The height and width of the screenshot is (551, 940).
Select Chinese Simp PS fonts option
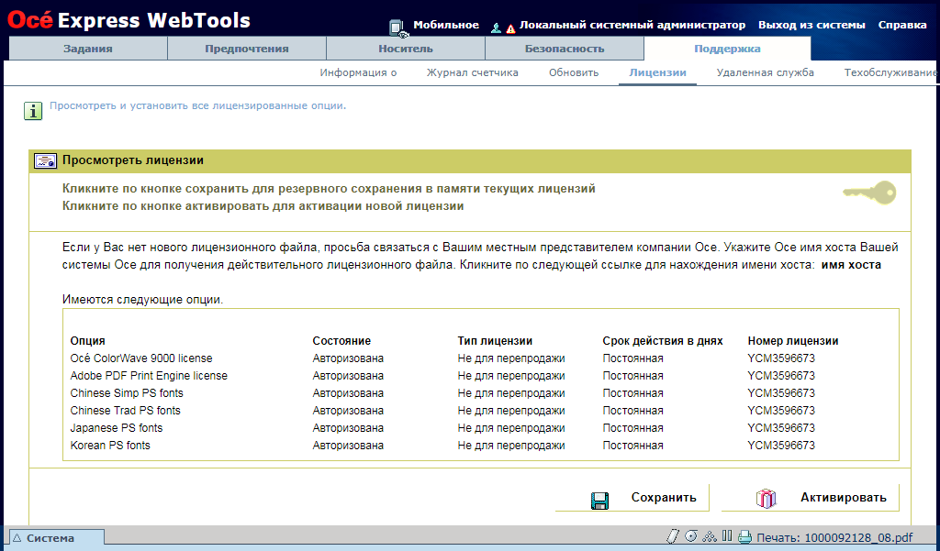127,393
